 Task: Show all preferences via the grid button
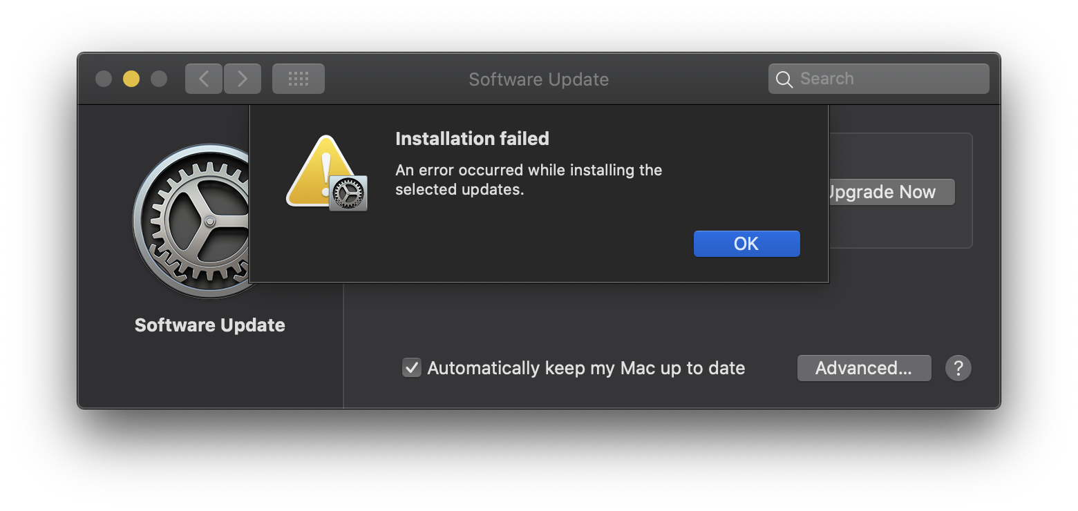299,79
